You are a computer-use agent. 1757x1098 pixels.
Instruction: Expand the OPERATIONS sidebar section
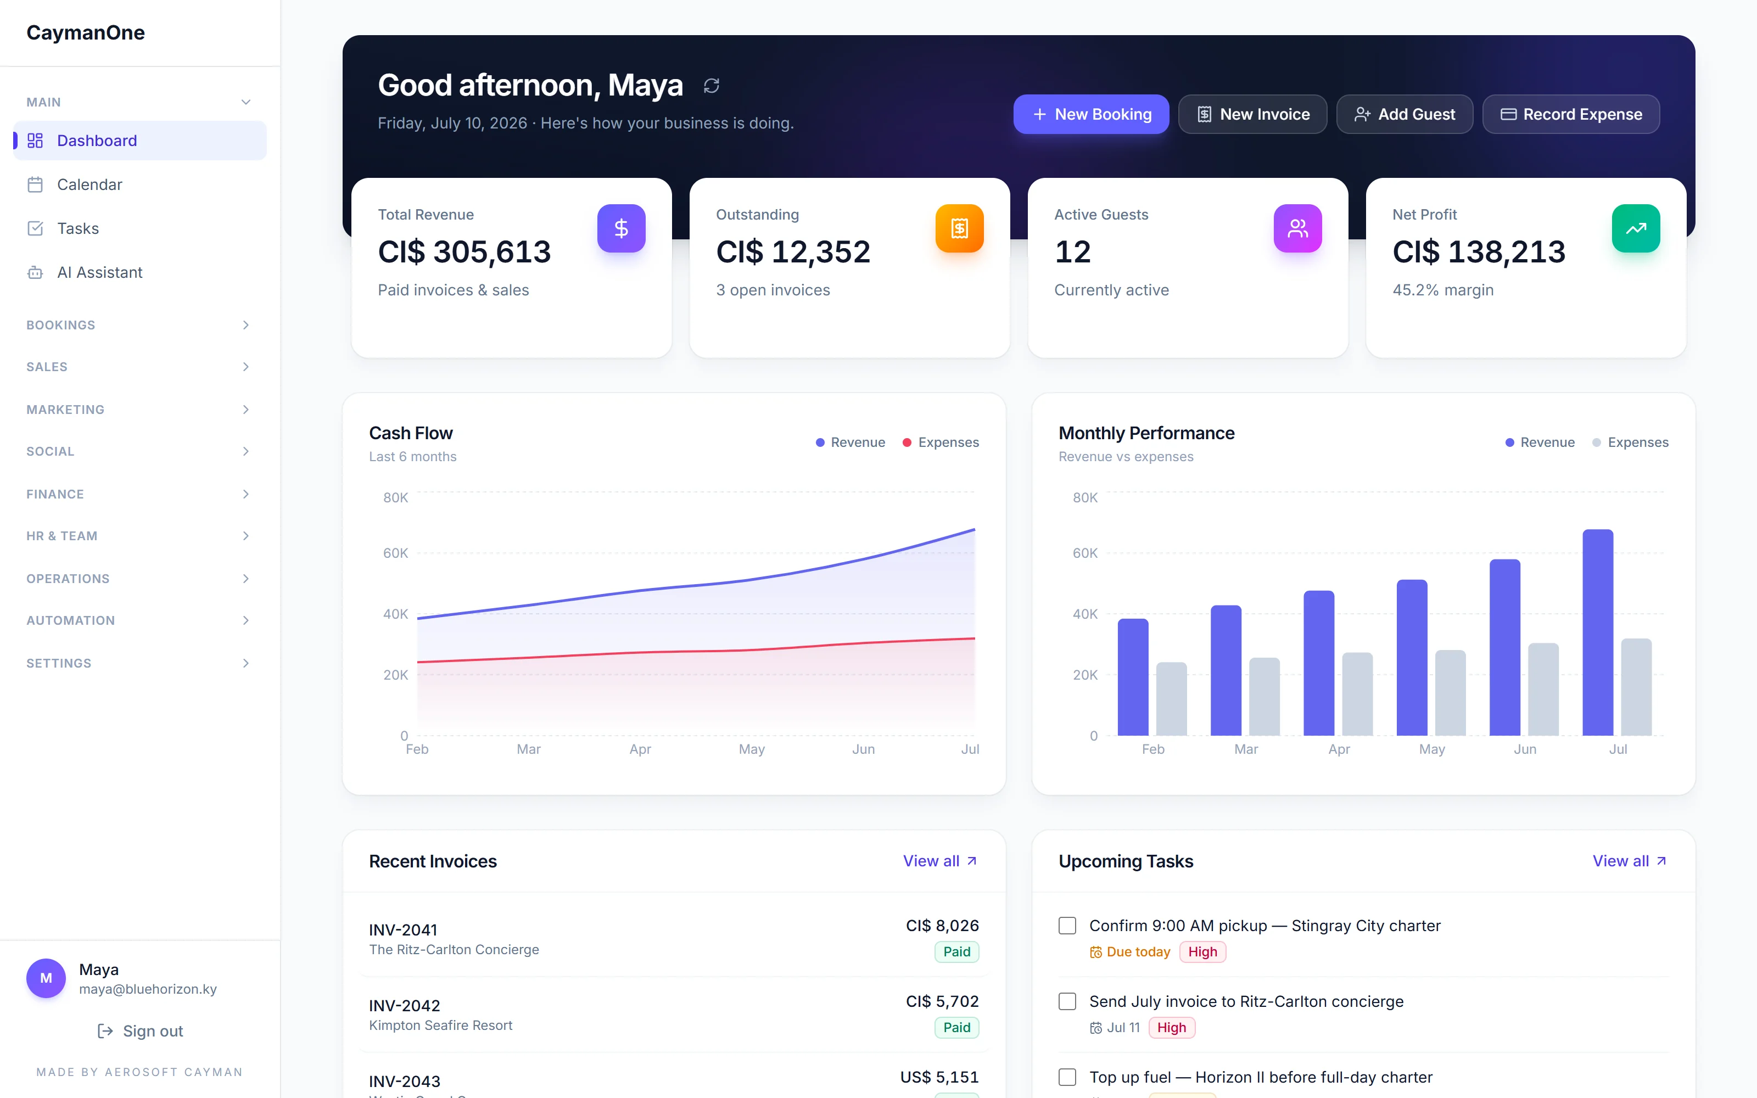pyautogui.click(x=139, y=579)
